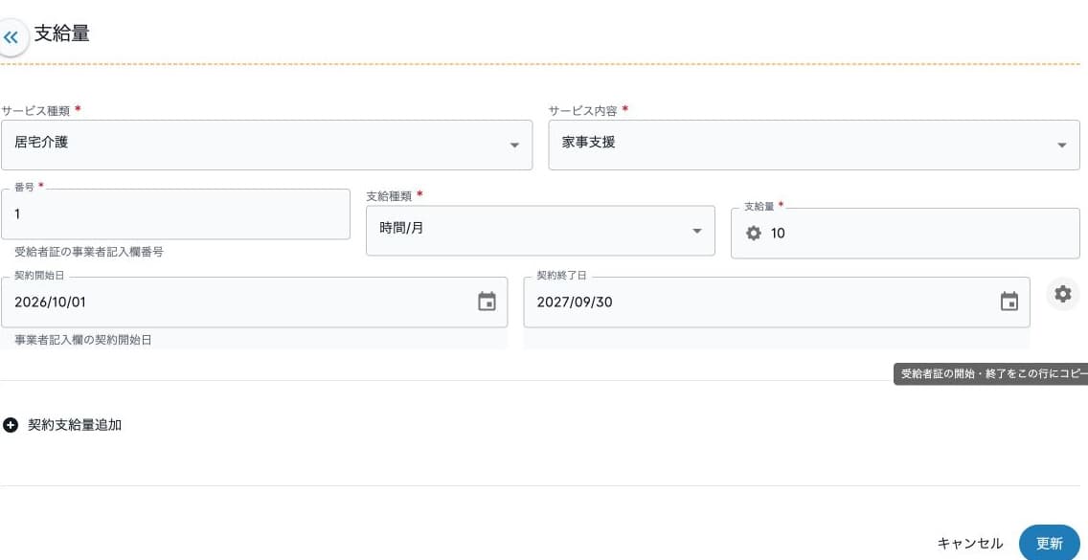Click the 支給種類 field label
The image size is (1088, 560).
pyautogui.click(x=389, y=195)
